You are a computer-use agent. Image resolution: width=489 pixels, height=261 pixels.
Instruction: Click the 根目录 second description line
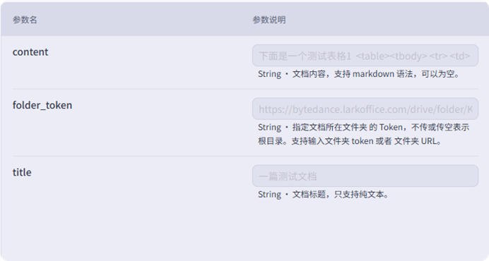coord(350,141)
